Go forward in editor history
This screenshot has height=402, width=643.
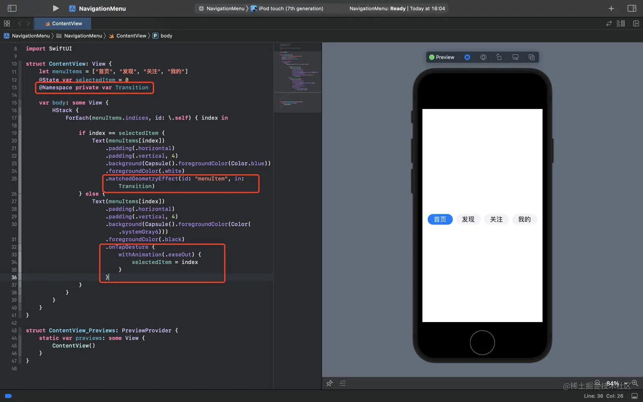[x=28, y=23]
